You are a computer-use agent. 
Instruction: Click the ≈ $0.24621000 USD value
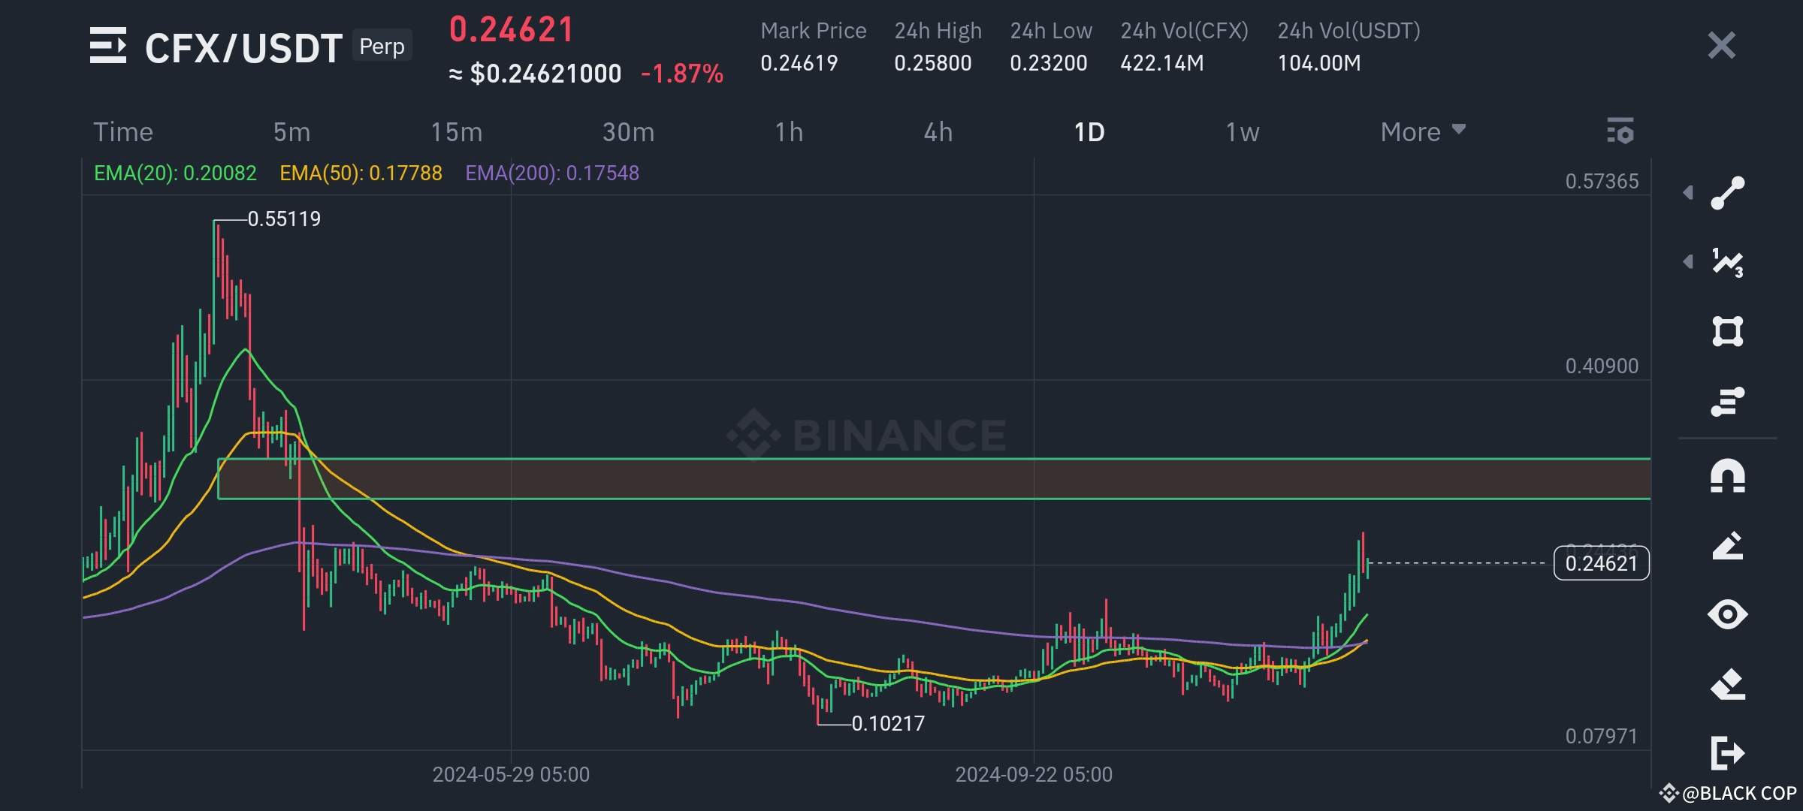(535, 74)
